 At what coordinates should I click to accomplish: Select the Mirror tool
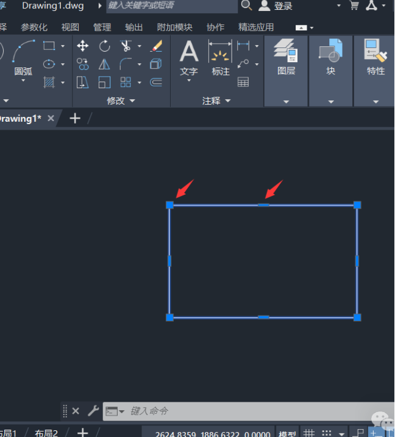point(104,65)
